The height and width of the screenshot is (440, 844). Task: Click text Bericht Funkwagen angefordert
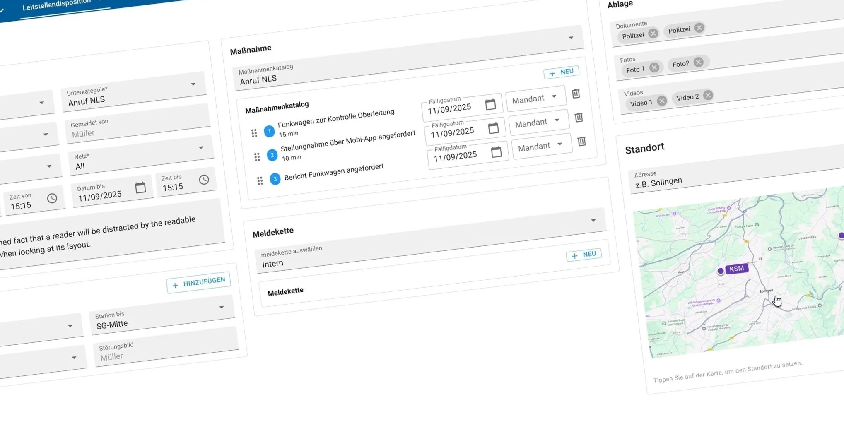click(x=334, y=172)
